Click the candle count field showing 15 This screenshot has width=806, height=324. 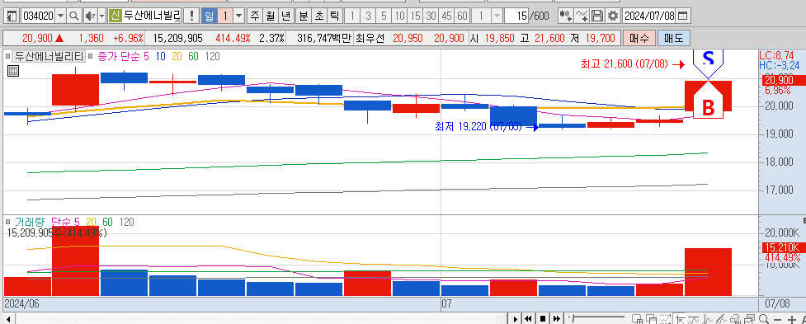pyautogui.click(x=516, y=16)
